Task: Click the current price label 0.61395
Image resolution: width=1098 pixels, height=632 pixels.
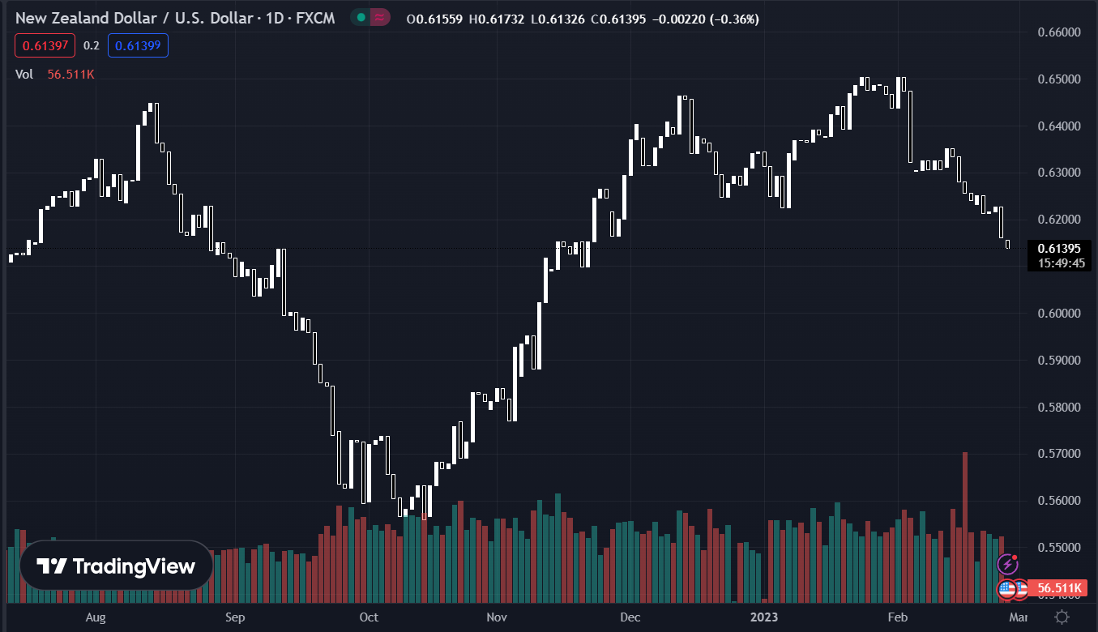Action: point(1058,248)
